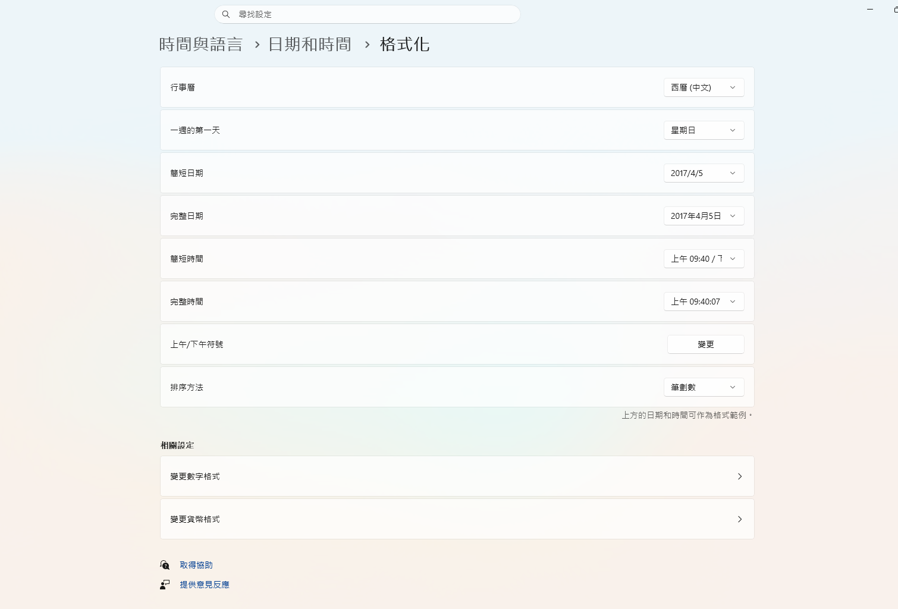The width and height of the screenshot is (898, 609).
Task: Open 完整時間 dropdown 上午 09:40:07
Action: (704, 302)
